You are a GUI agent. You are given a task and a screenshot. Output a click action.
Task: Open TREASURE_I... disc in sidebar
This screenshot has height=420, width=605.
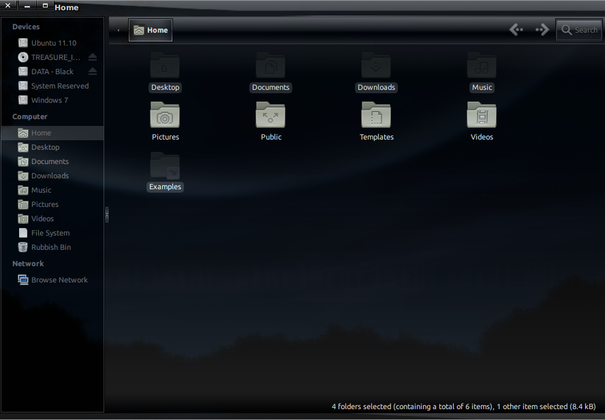[52, 57]
